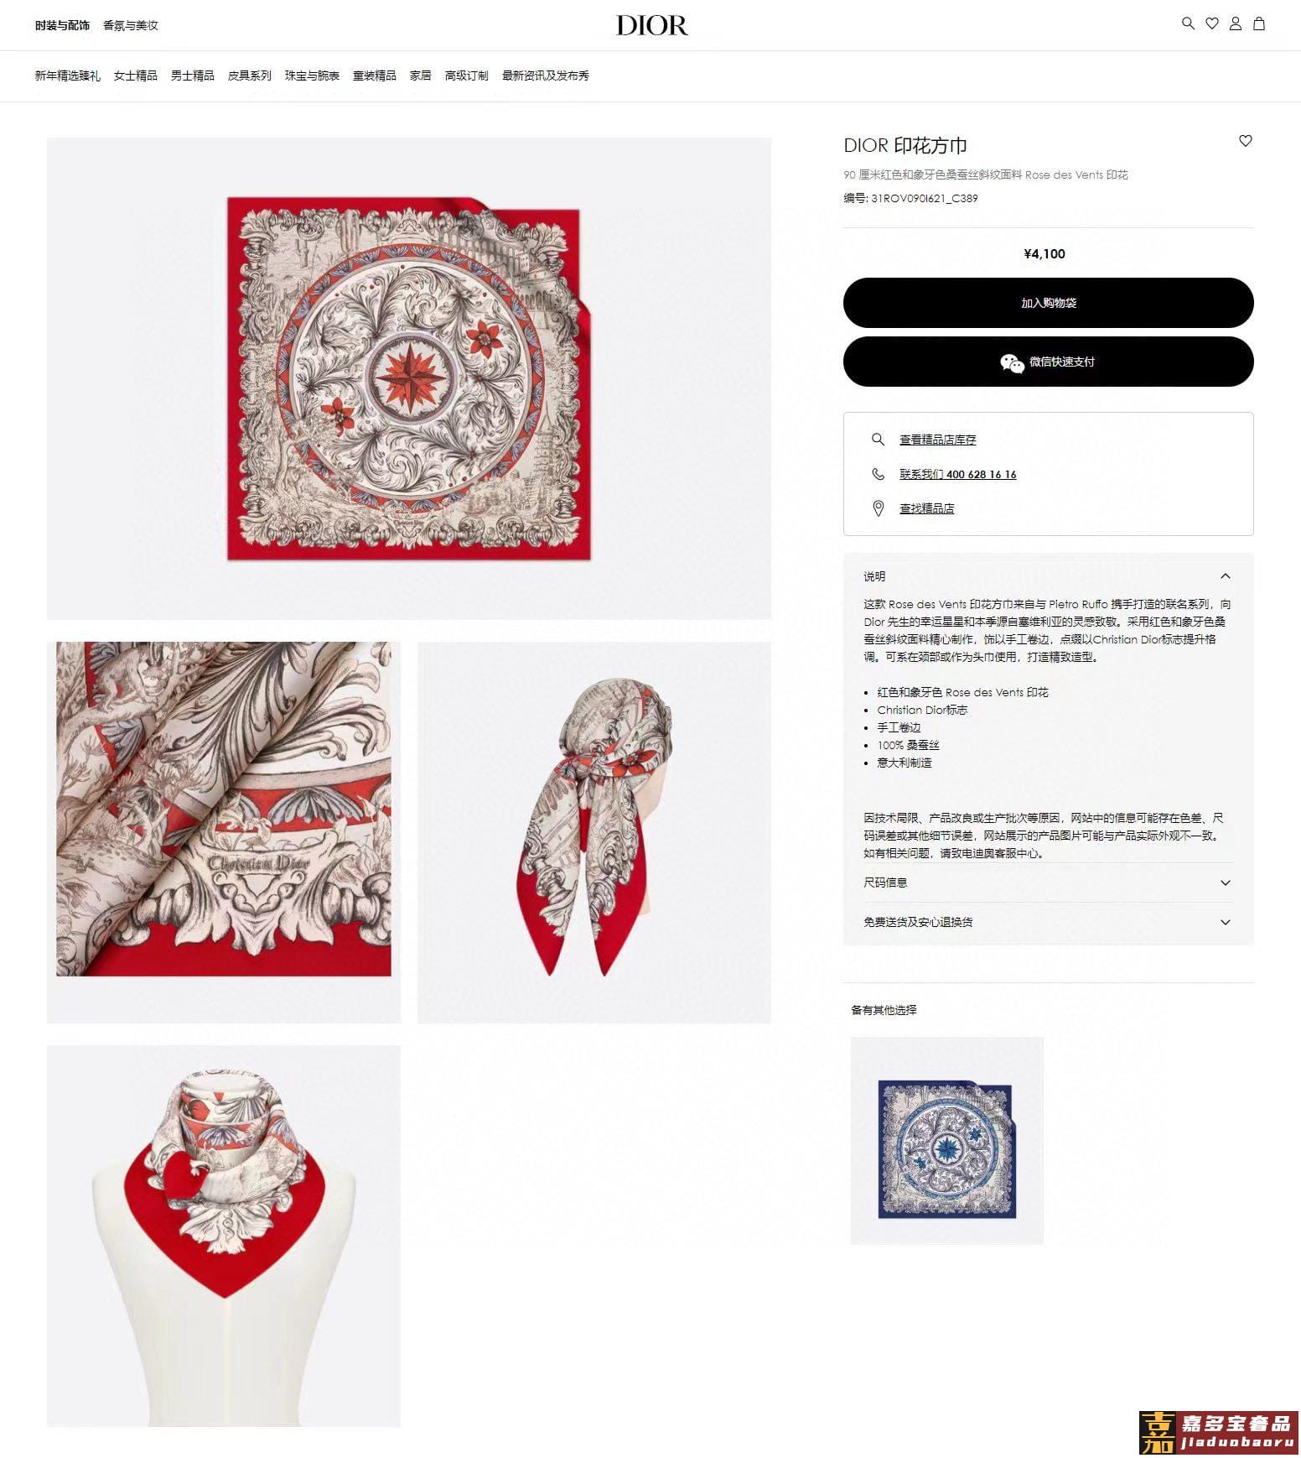Screen dimensions: 1301x1458
Task: Click the magnifier icon beside 查看精品店库存
Action: [878, 439]
